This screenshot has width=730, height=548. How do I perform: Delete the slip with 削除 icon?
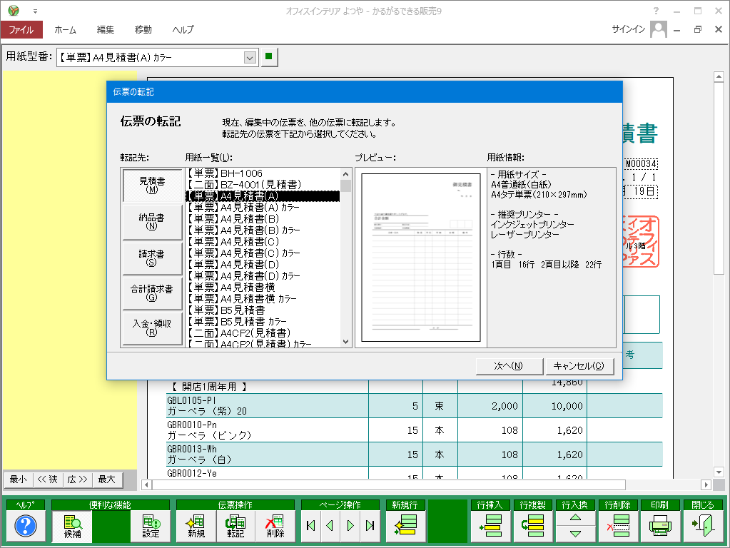[275, 526]
